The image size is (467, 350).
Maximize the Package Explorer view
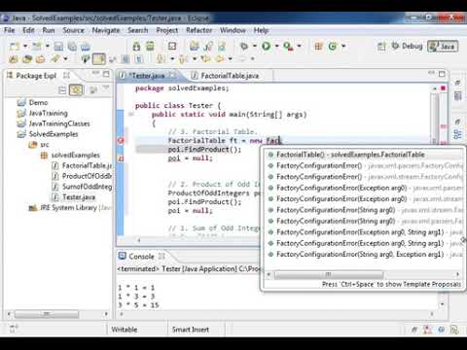click(x=106, y=74)
